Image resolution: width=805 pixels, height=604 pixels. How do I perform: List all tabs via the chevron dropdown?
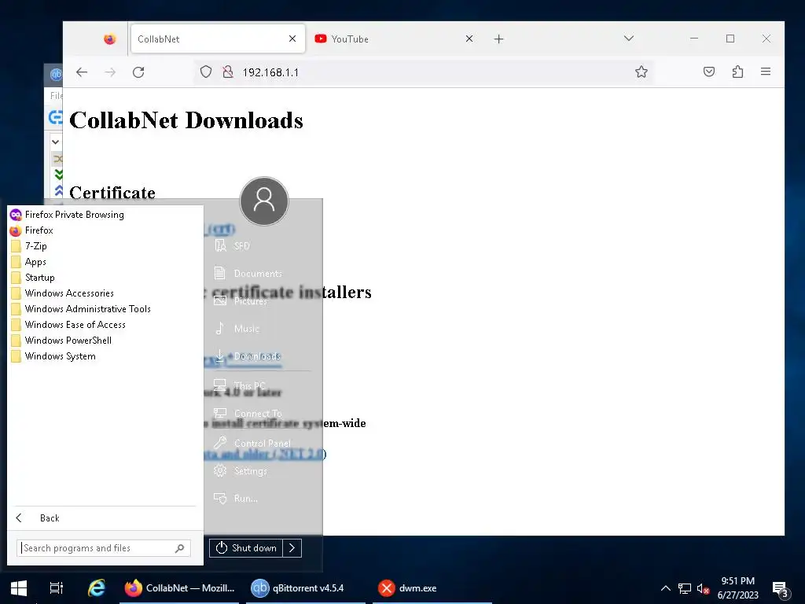[x=629, y=39]
